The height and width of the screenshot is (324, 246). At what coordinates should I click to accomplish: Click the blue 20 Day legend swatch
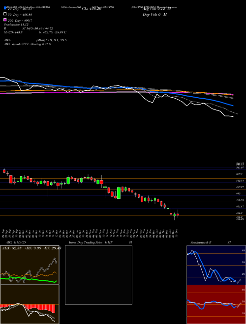coord(5,8)
